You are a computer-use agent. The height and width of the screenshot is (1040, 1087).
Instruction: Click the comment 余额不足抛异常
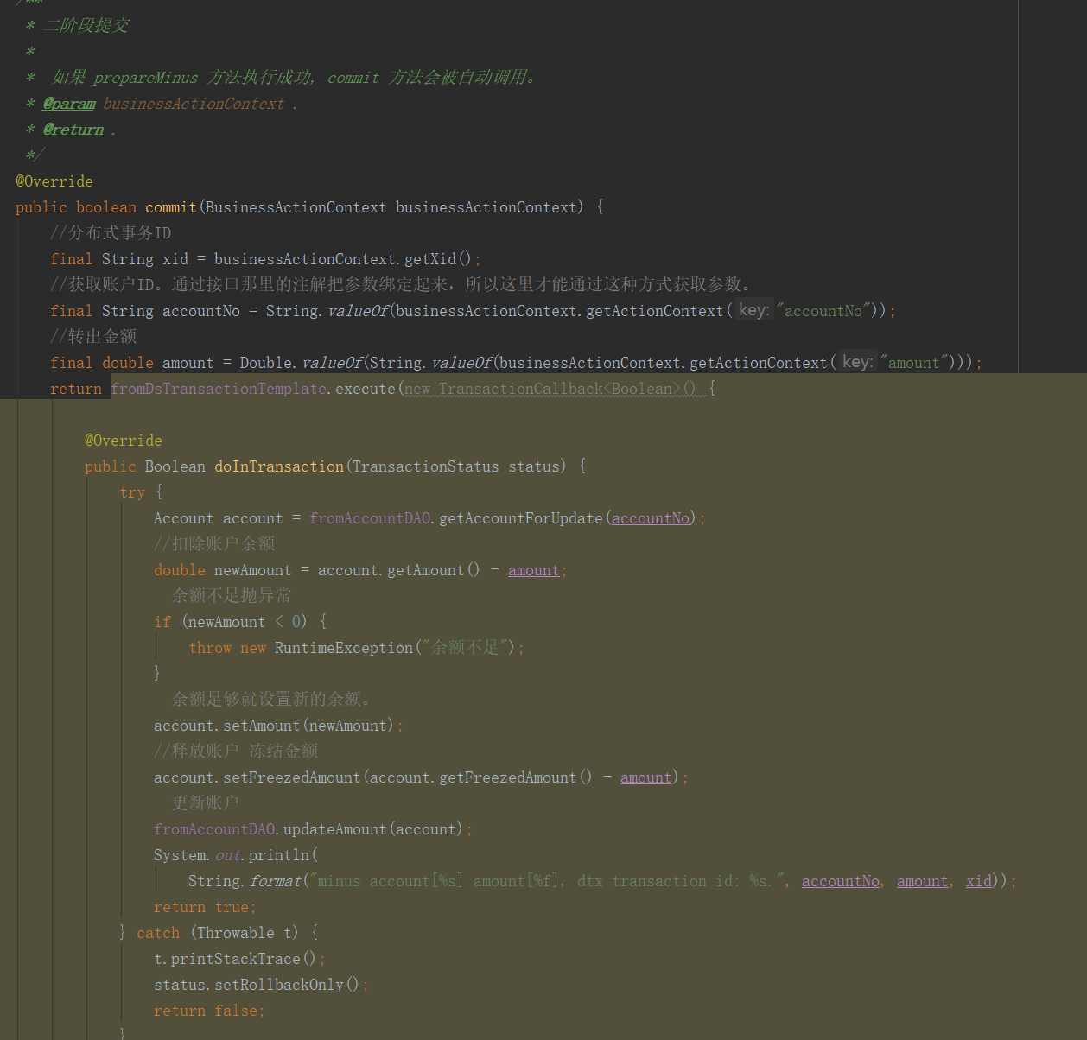tap(232, 595)
